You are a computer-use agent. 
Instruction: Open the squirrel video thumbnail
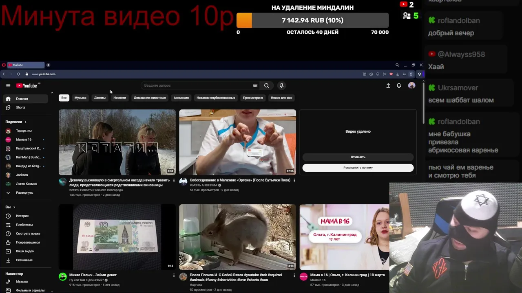click(237, 237)
